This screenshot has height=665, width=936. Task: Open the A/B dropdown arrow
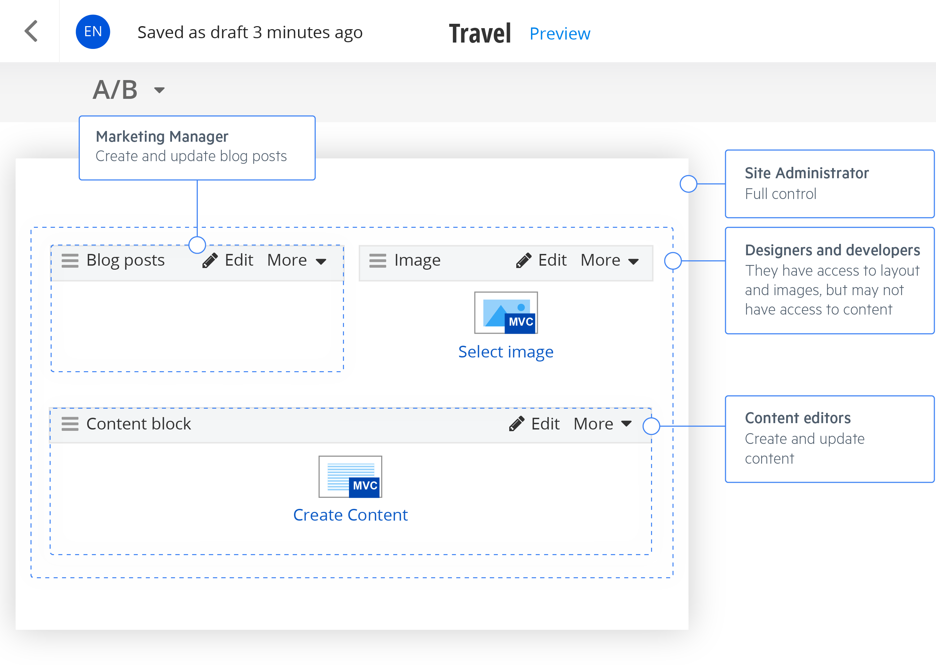(159, 90)
